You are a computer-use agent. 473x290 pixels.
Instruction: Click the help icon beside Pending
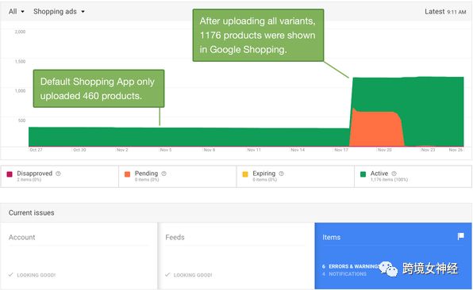(163, 174)
